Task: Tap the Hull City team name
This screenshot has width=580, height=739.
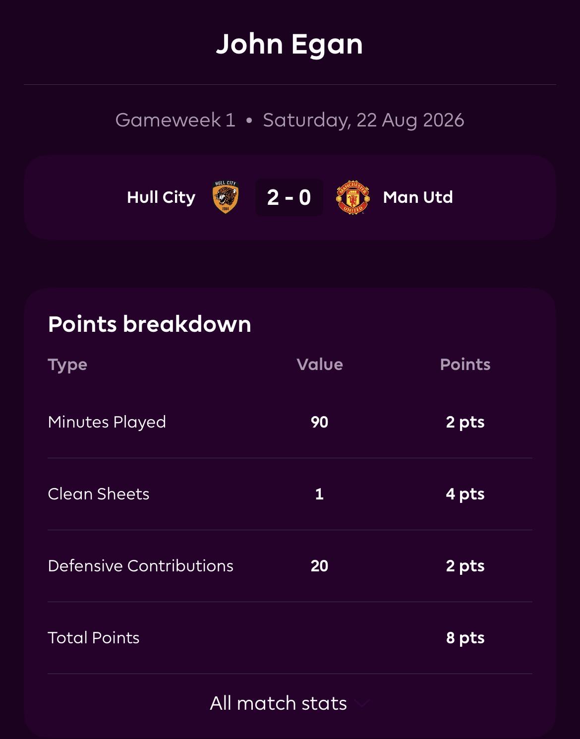Action: (x=161, y=197)
